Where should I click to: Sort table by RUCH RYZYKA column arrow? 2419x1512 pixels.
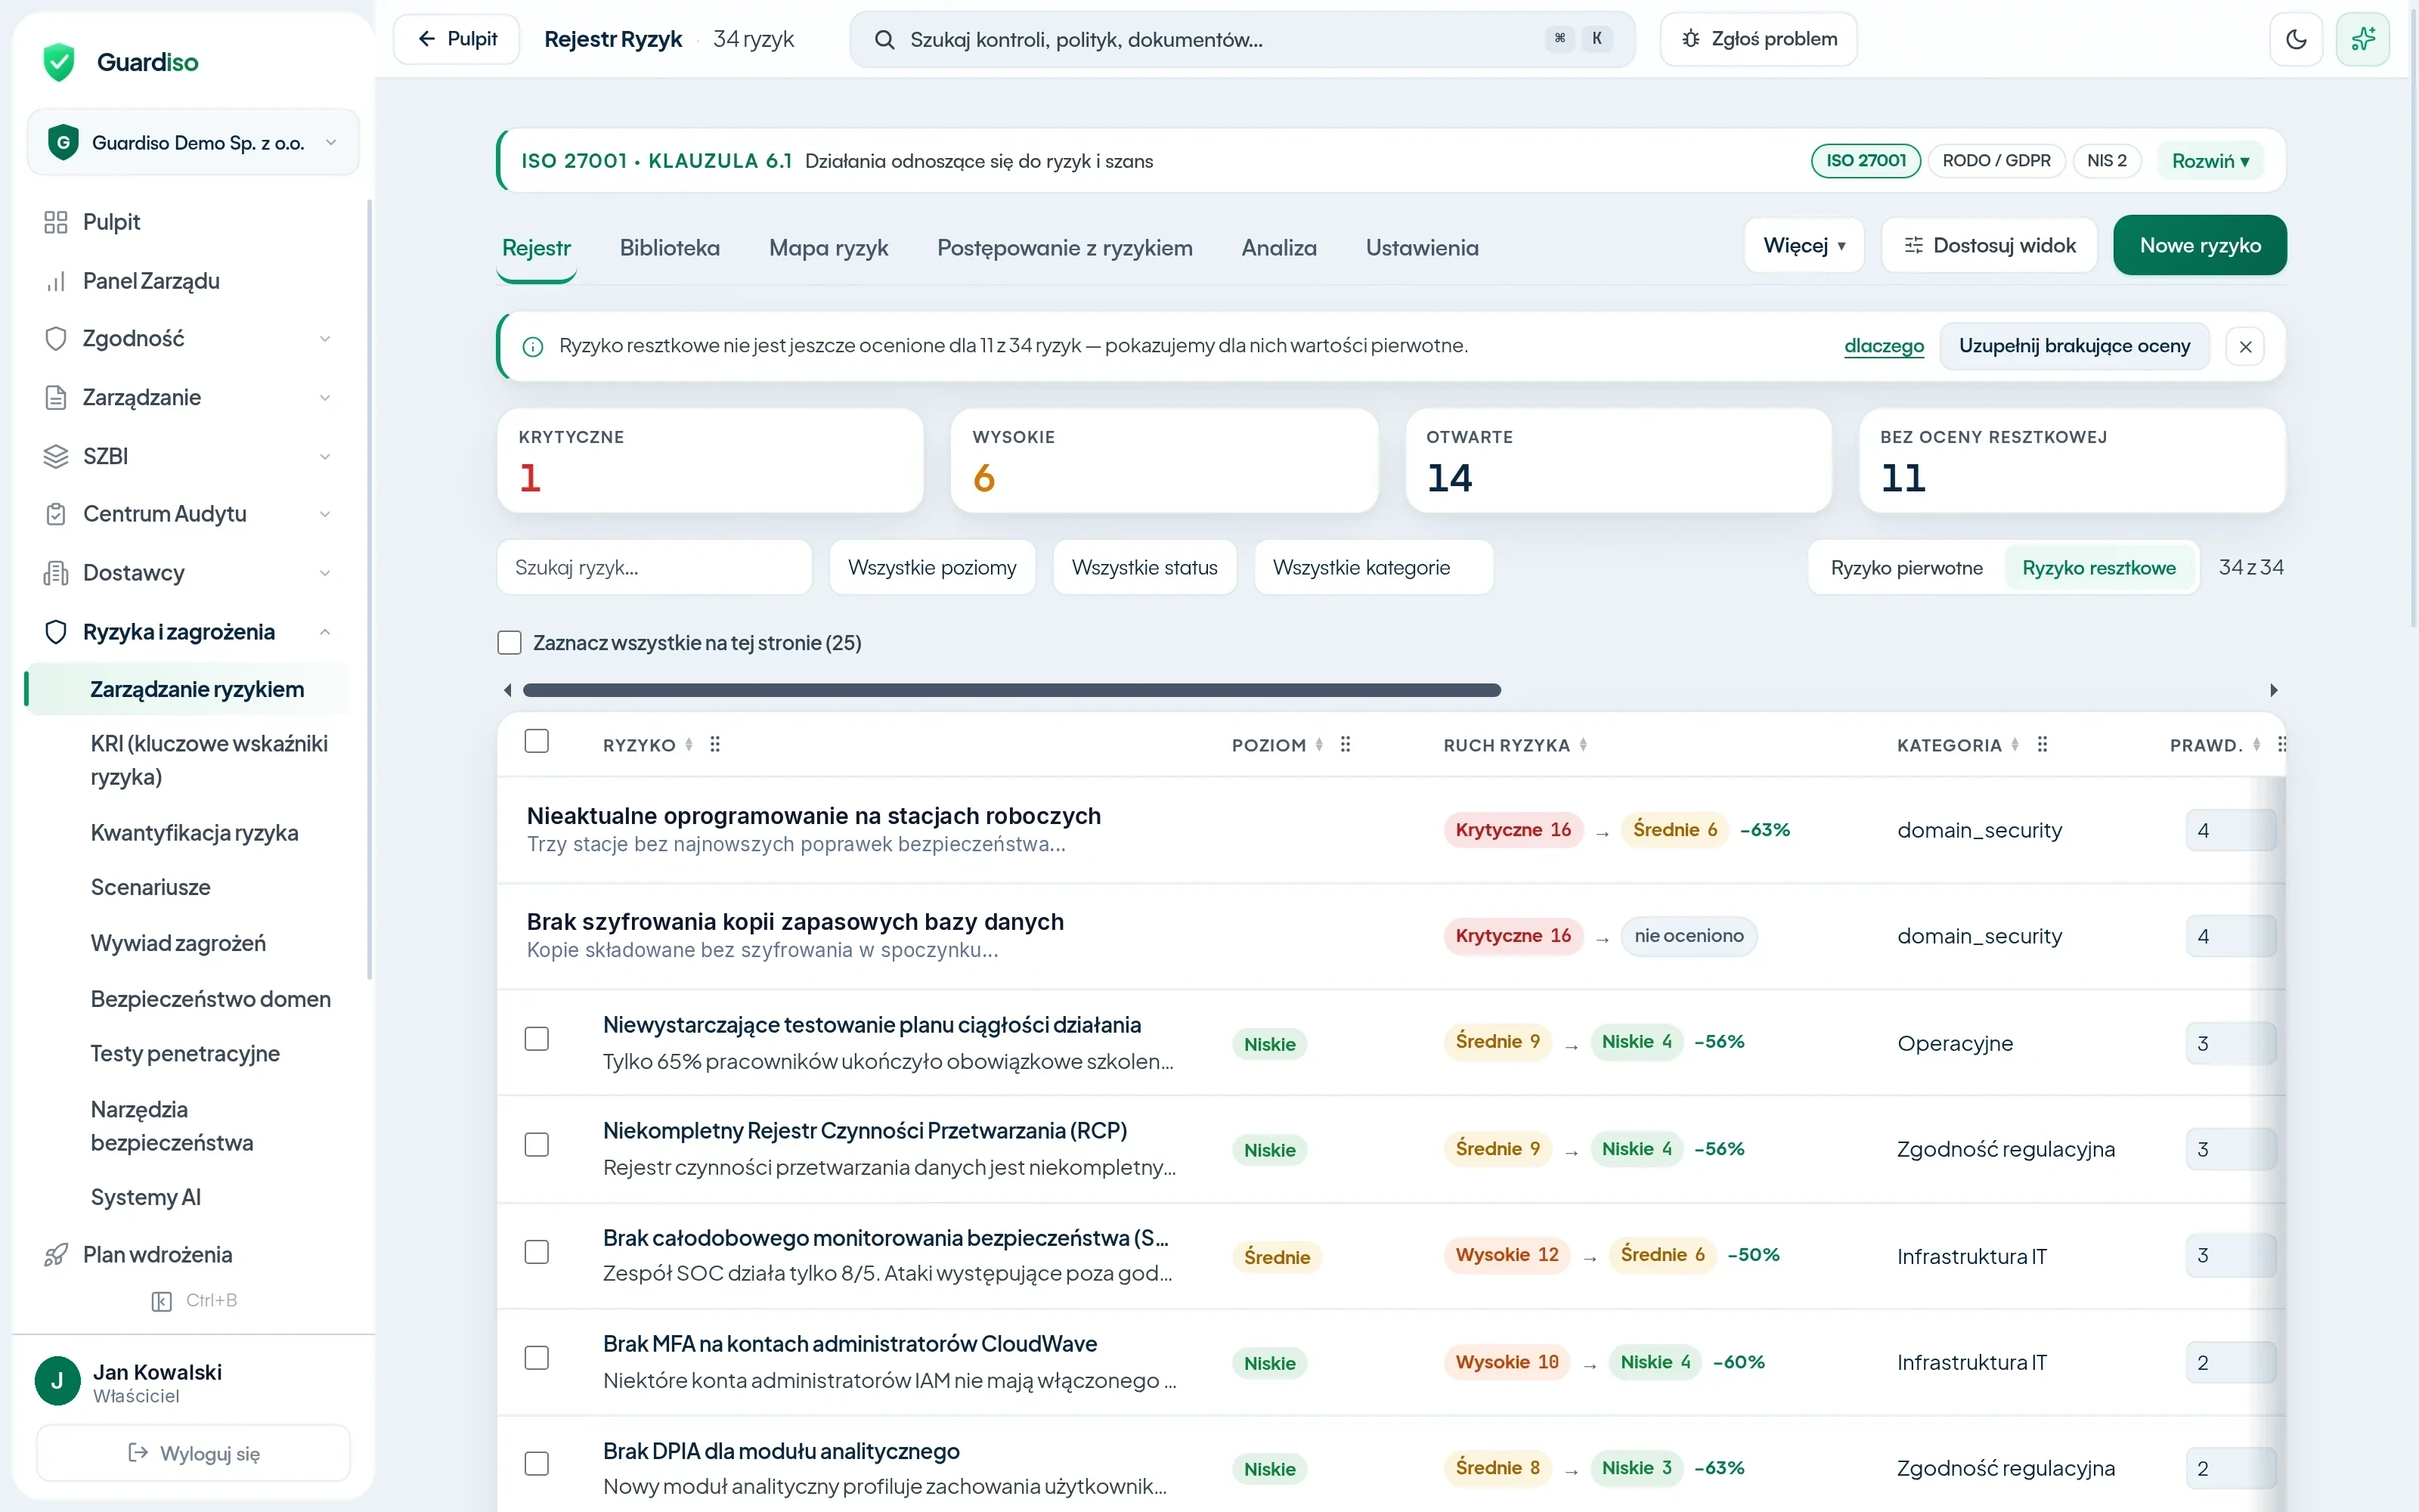(1584, 744)
